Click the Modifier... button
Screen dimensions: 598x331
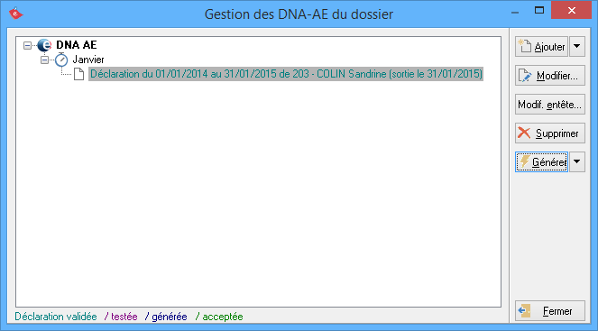click(550, 76)
